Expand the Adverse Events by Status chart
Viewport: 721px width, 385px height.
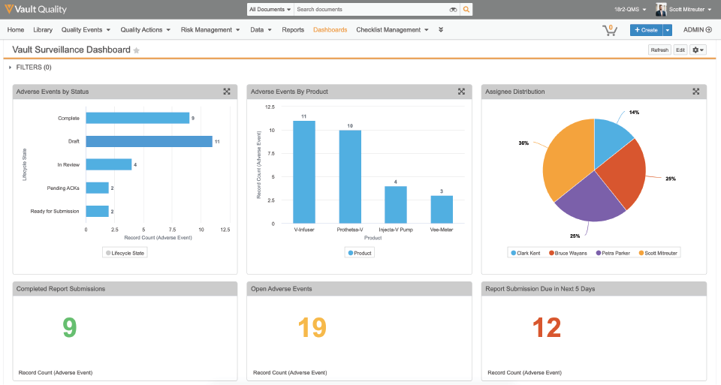[227, 92]
